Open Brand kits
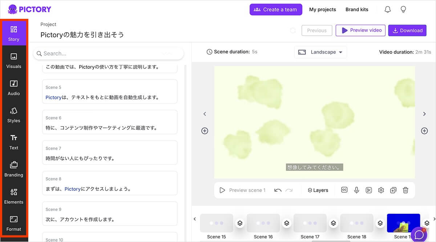Viewport: 436px width, 242px height. 357,9
